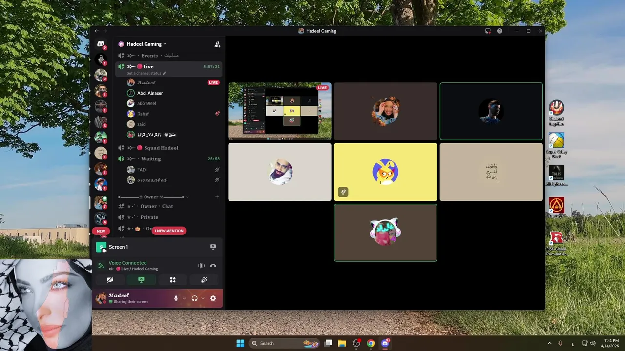Open Task View from taskbar
The height and width of the screenshot is (351, 625).
pyautogui.click(x=328, y=343)
